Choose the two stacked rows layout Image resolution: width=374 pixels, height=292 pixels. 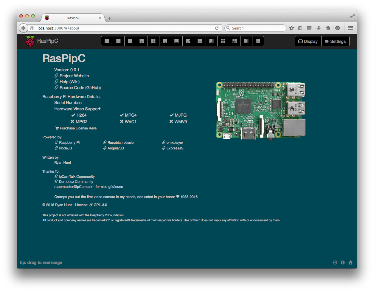tap(119, 41)
